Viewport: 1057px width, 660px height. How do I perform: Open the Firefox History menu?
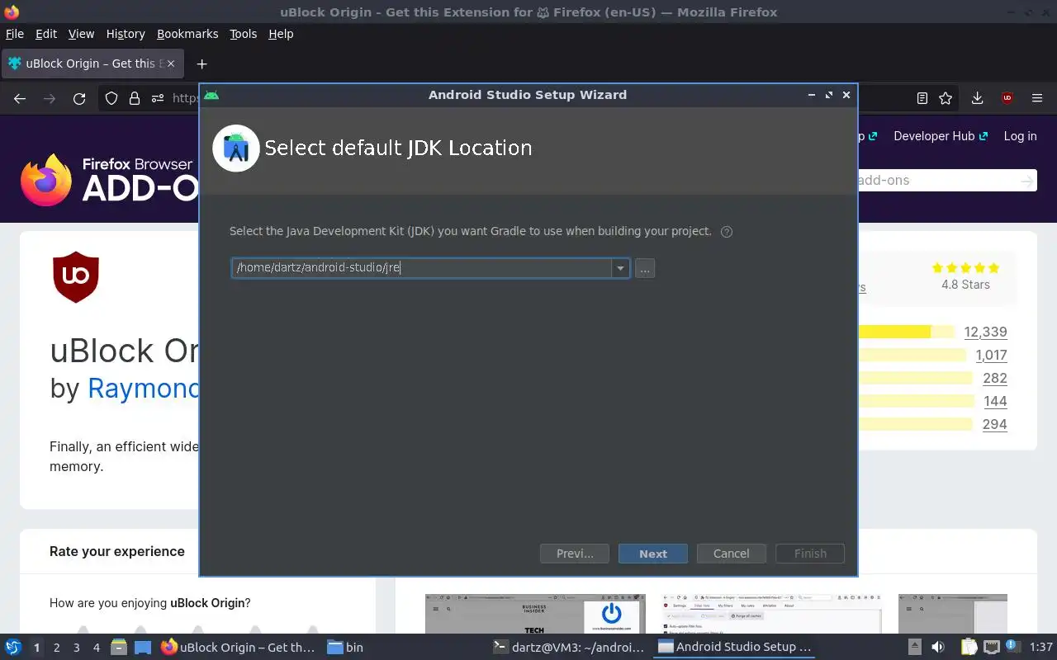tap(126, 34)
